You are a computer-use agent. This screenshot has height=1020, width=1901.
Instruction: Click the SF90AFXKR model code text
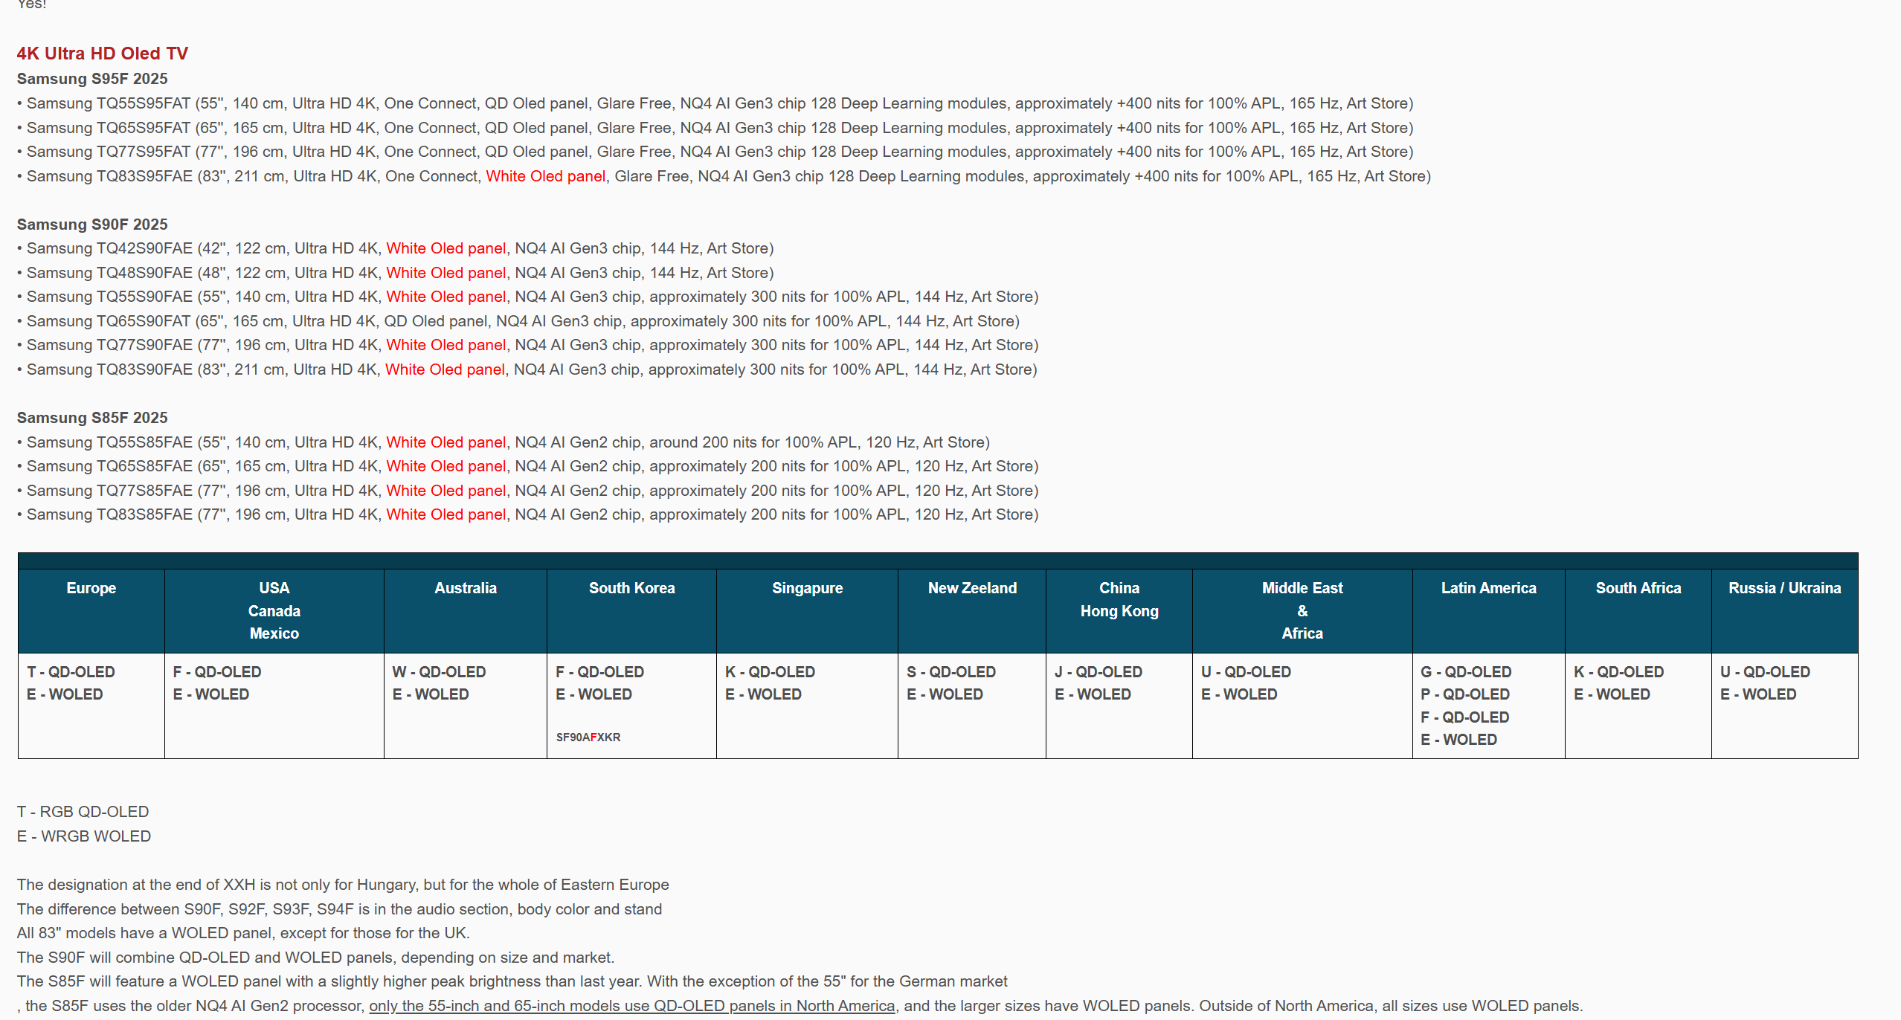point(588,737)
